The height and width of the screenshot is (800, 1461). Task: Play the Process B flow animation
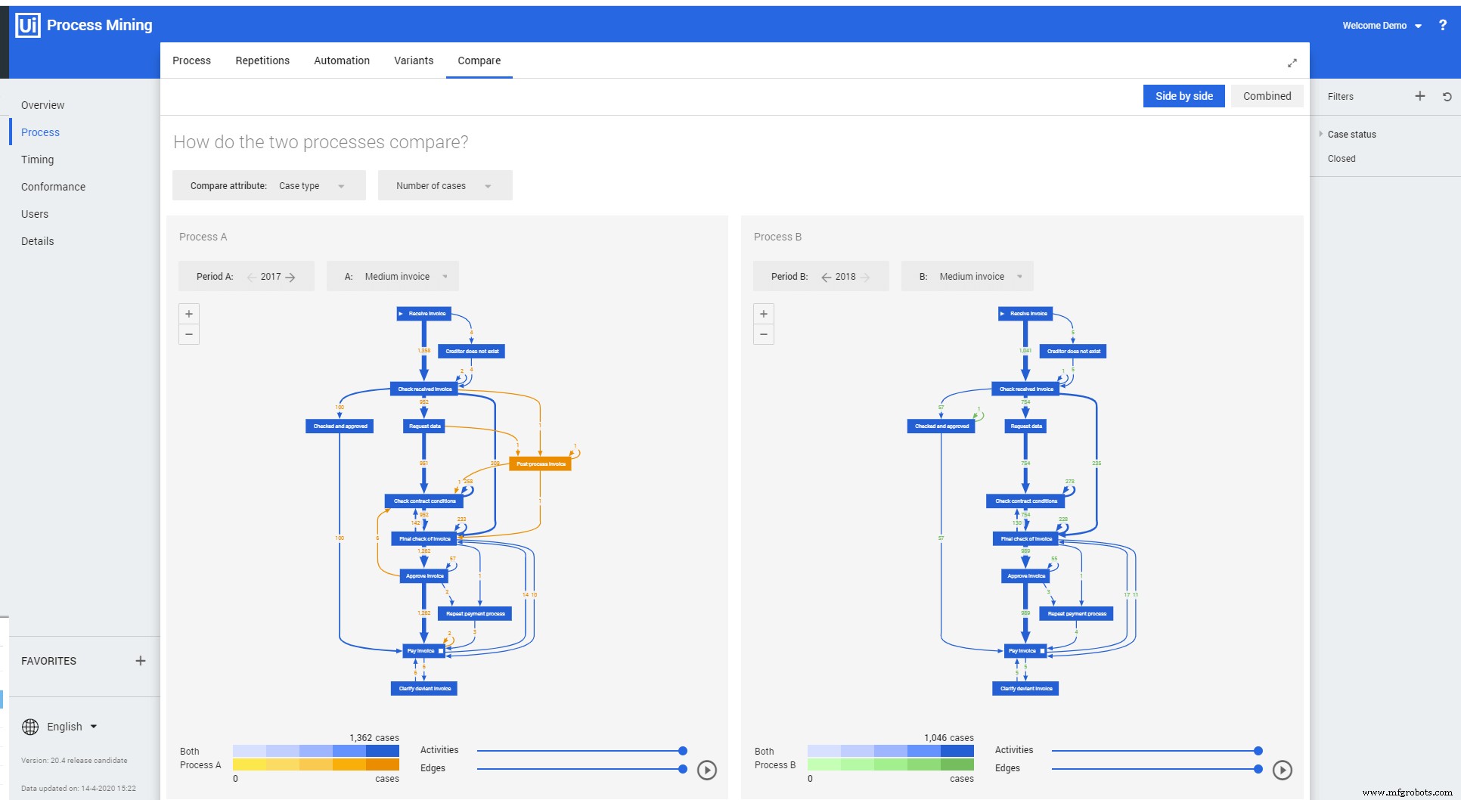click(x=1283, y=771)
